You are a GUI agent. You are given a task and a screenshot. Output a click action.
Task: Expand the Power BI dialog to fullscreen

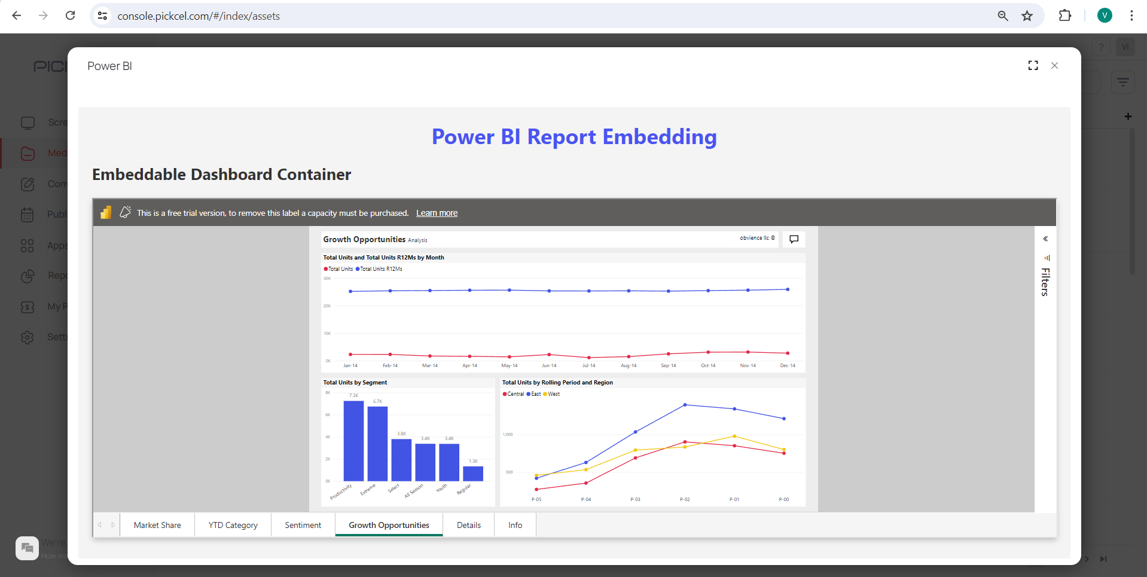click(x=1033, y=66)
